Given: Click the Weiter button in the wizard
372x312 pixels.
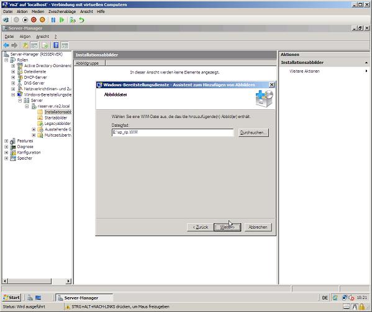Looking at the screenshot, I should [227, 227].
